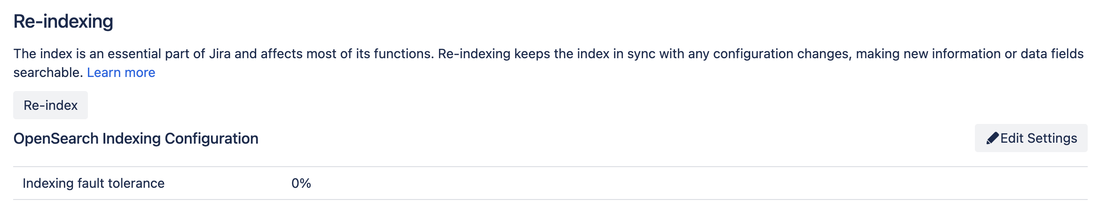Click the Re-indexing page heading
Screen dimensions: 1099x215
click(x=63, y=22)
